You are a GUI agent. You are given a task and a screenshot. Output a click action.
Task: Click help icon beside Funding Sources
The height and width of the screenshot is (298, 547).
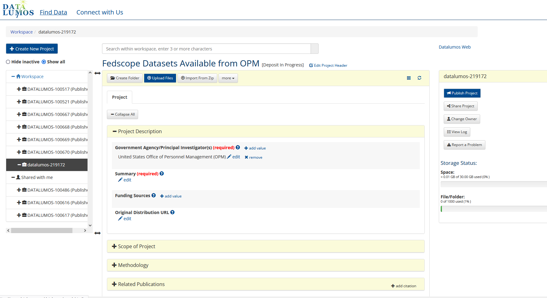point(153,196)
